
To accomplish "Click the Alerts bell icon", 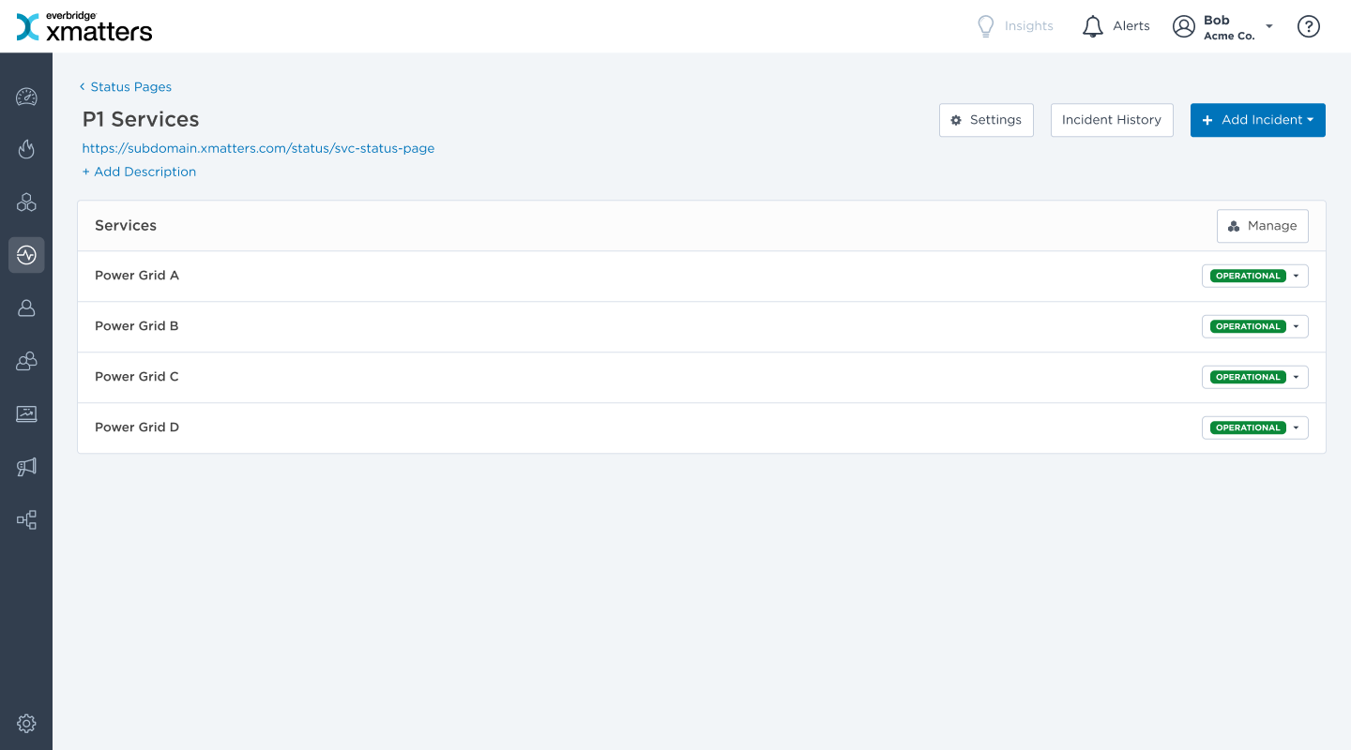I will pyautogui.click(x=1092, y=26).
